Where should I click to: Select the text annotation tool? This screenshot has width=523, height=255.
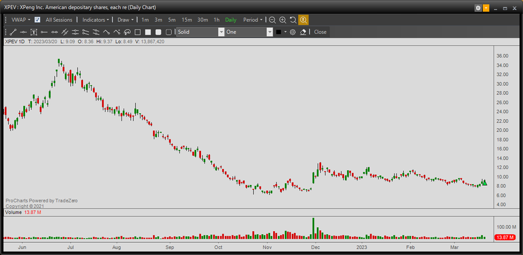34,32
